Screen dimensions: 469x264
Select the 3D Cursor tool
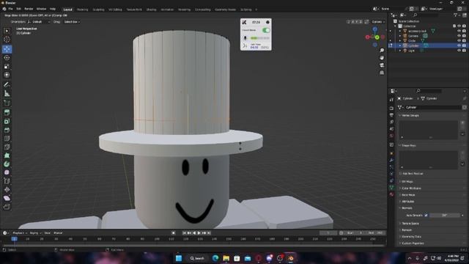click(x=7, y=40)
